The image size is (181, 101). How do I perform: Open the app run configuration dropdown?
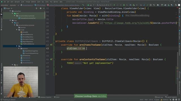[x=91, y=5]
